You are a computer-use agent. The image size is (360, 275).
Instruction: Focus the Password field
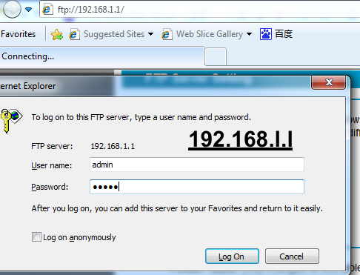(x=197, y=187)
